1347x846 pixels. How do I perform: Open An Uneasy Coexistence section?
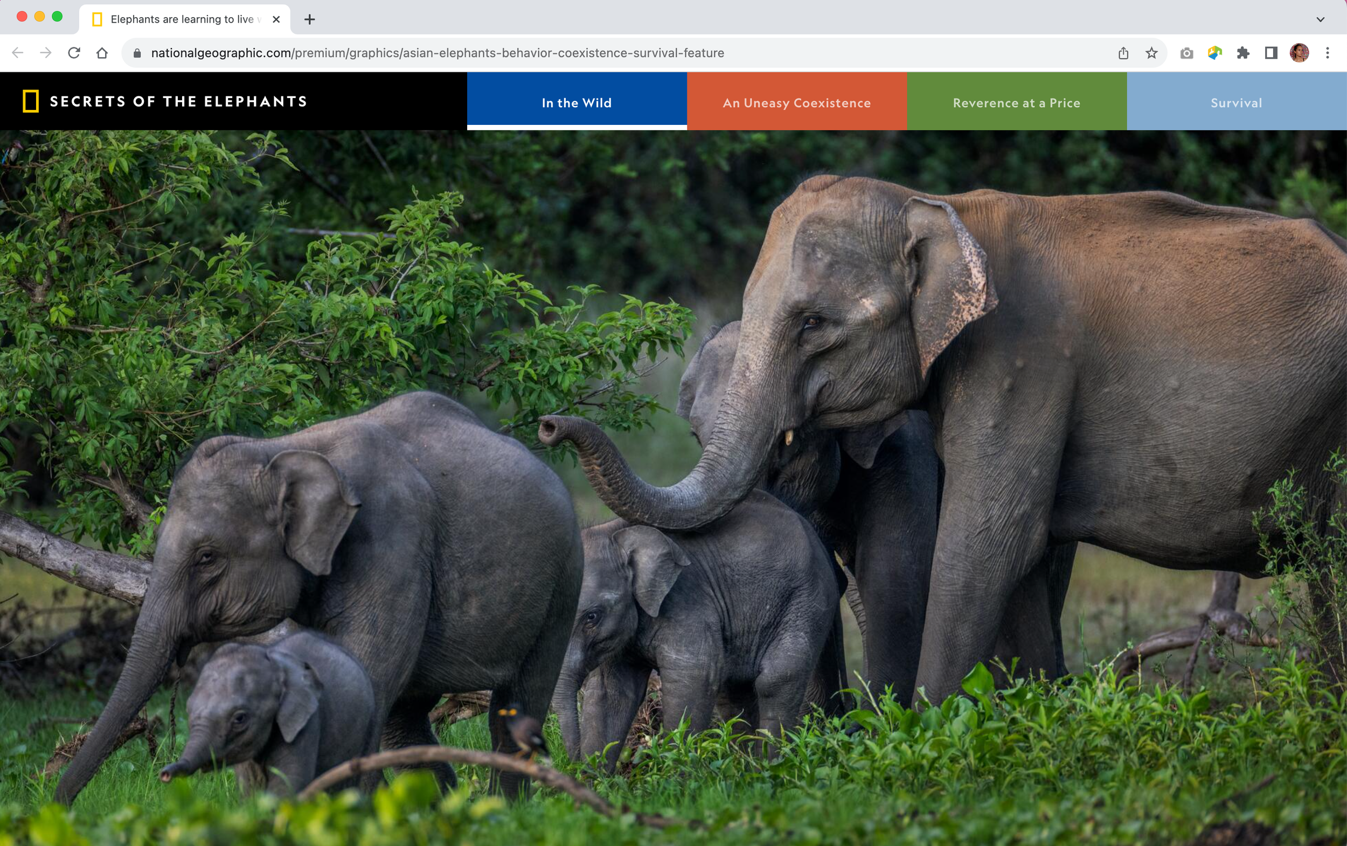click(x=796, y=103)
